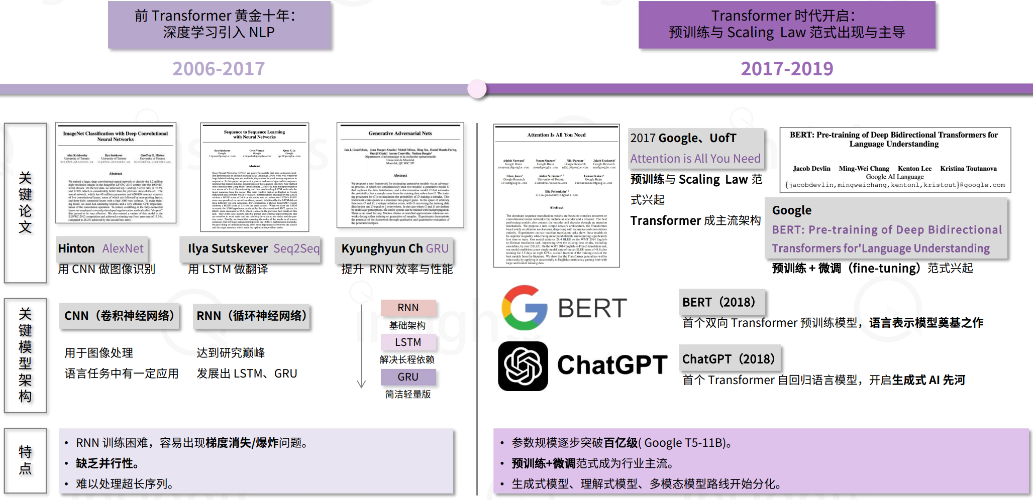
Task: Open the BERT paper title thumbnail
Action: (x=895, y=160)
